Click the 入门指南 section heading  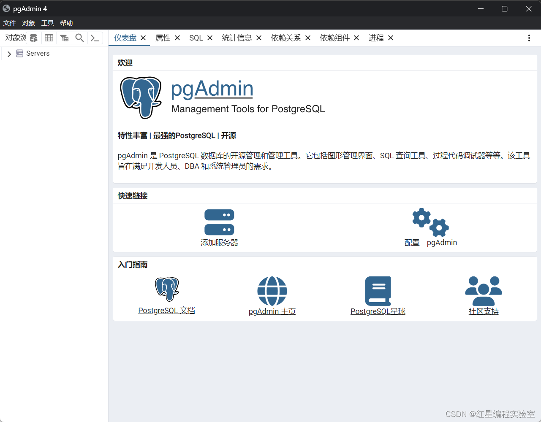[x=133, y=265]
